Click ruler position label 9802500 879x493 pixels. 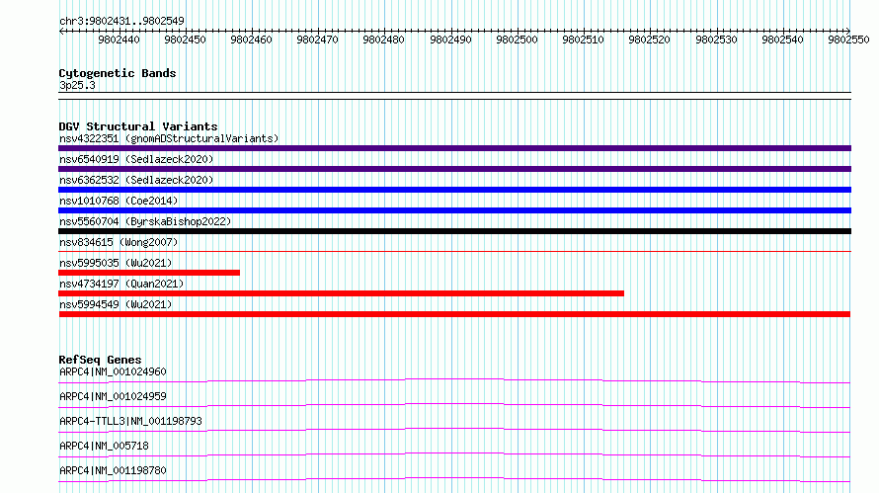(x=517, y=40)
